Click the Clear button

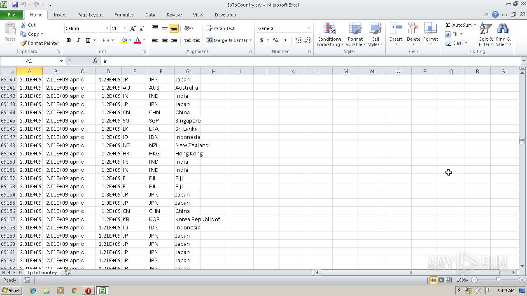click(x=456, y=43)
